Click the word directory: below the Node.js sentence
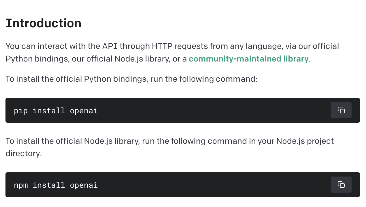The height and width of the screenshot is (207, 366). point(24,154)
